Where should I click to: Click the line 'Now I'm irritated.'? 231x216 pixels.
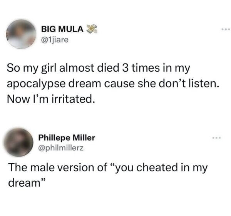click(50, 99)
